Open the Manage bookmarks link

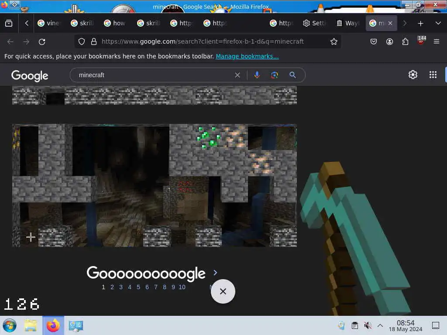(247, 56)
